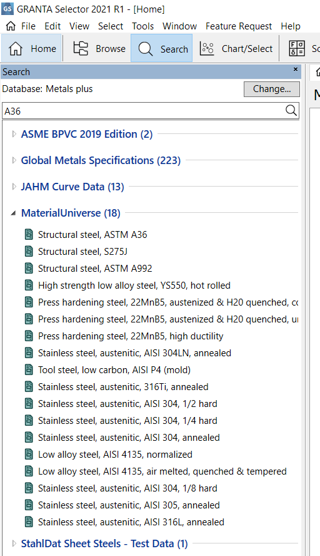This screenshot has height=556, width=320.
Task: Click the home icon in menu bar
Action: coord(11,26)
